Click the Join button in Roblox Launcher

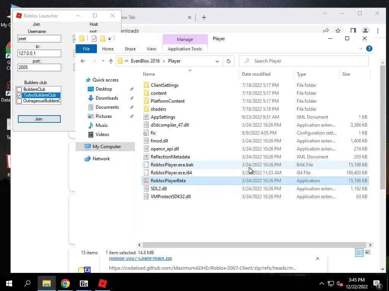39,119
